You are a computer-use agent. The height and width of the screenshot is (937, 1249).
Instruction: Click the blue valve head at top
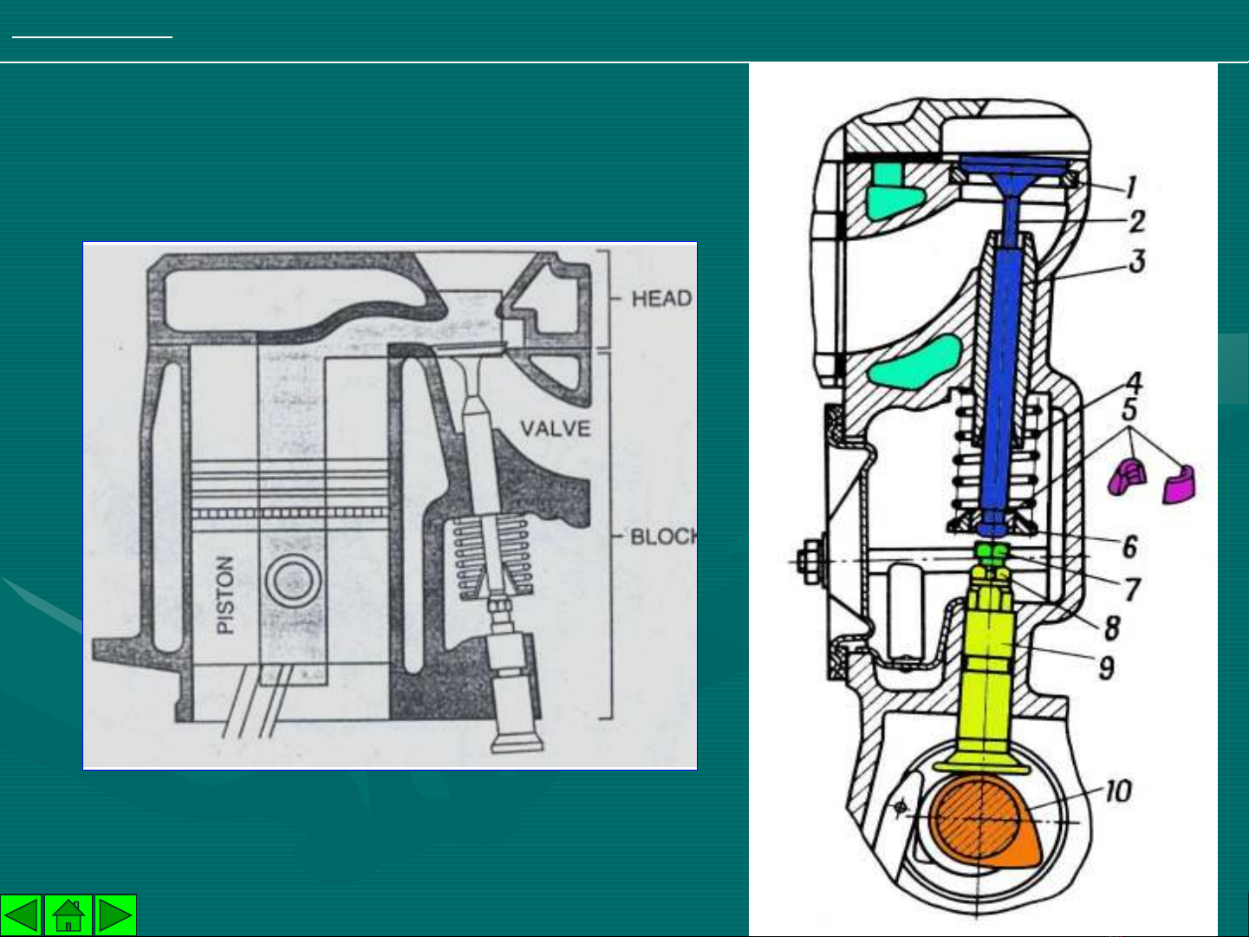coord(1012,166)
